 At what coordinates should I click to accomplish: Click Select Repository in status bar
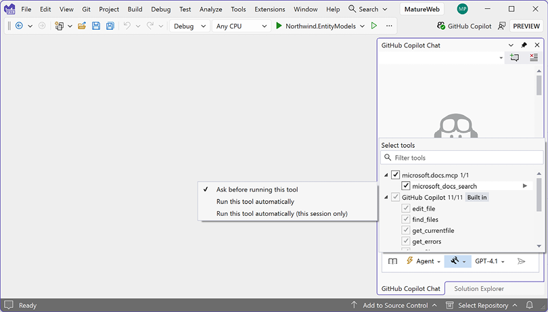(x=482, y=305)
